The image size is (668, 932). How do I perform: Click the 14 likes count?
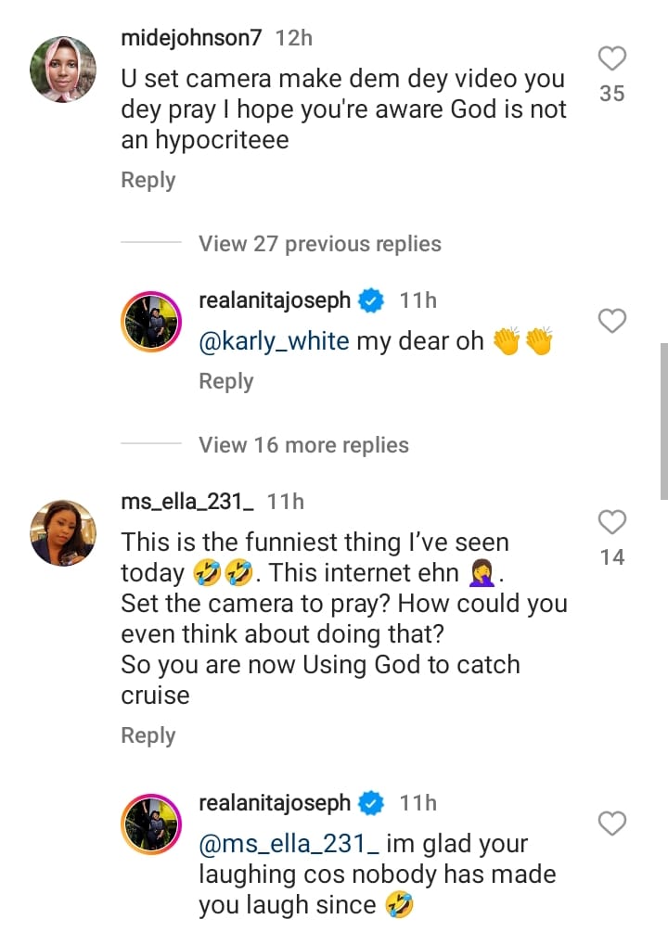[x=612, y=557]
